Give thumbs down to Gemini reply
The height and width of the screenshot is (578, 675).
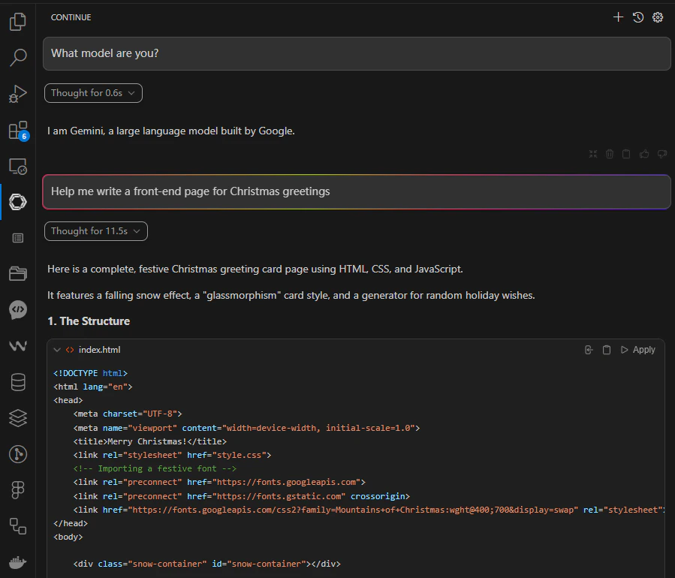point(662,154)
